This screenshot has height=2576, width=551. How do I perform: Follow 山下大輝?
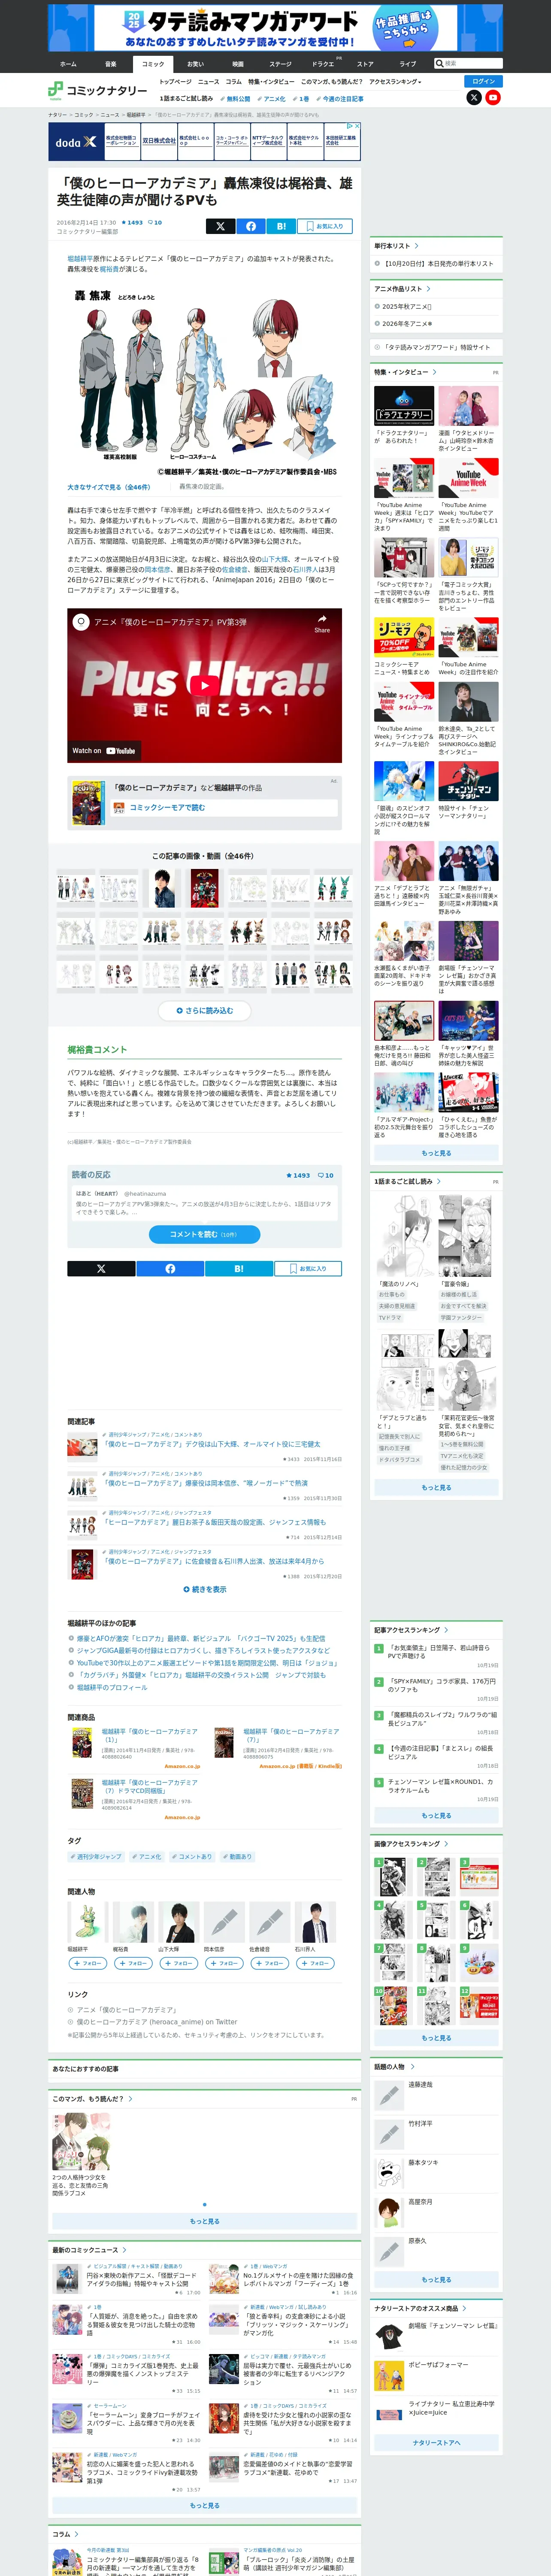point(178,1963)
